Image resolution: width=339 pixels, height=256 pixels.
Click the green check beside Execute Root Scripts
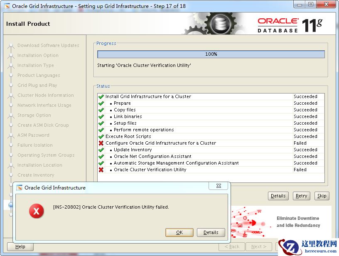tap(101, 137)
